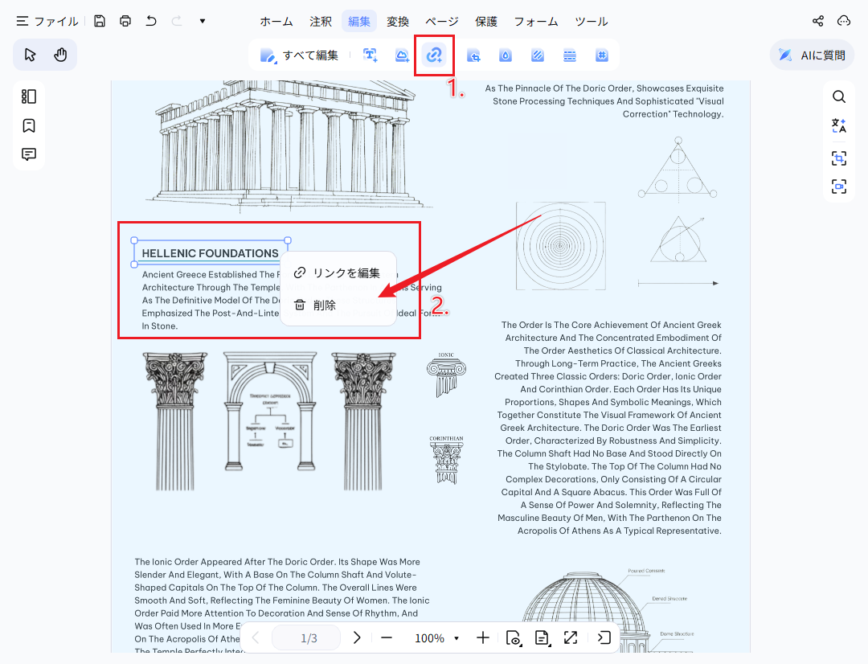Collapse the bottom navigation bar
Viewport: 868px width, 664px height.
pos(604,638)
